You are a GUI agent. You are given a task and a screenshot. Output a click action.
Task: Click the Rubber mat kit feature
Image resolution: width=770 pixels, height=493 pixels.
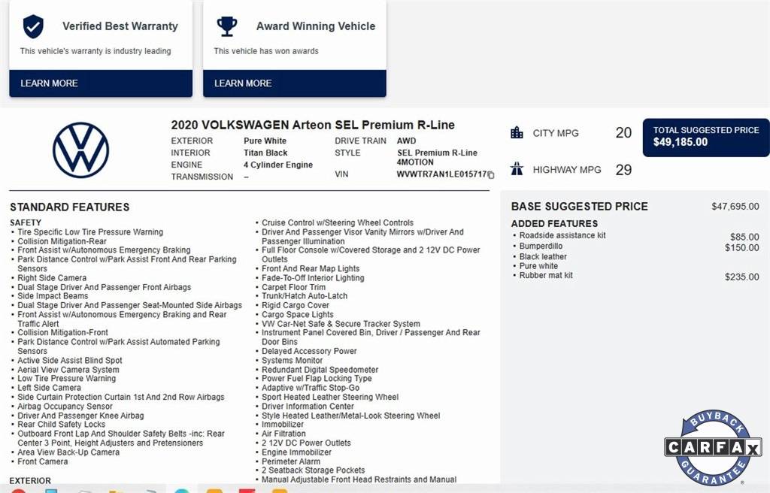click(546, 276)
